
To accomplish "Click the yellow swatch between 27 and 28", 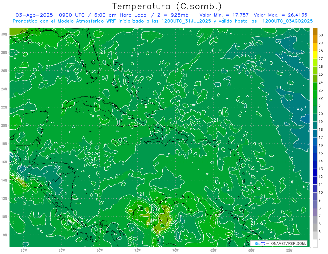I will [x=315, y=55].
